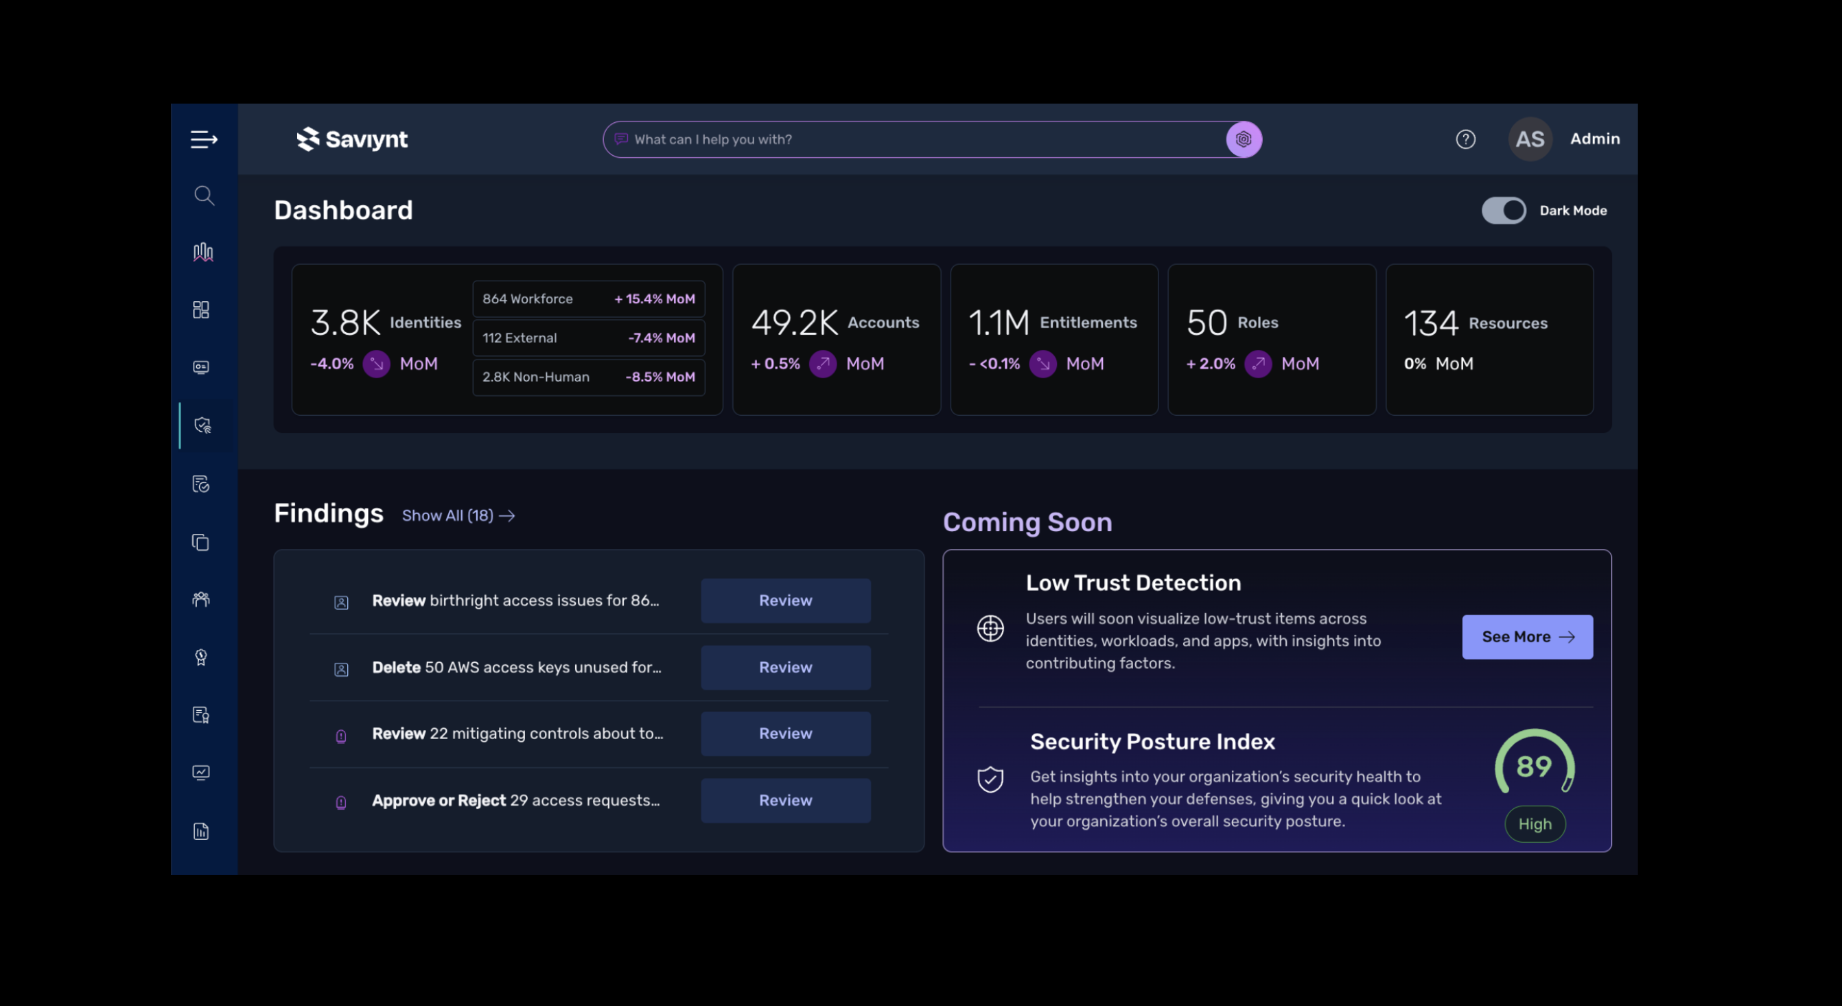Review birthright access issues finding
The width and height of the screenshot is (1842, 1006).
point(785,600)
